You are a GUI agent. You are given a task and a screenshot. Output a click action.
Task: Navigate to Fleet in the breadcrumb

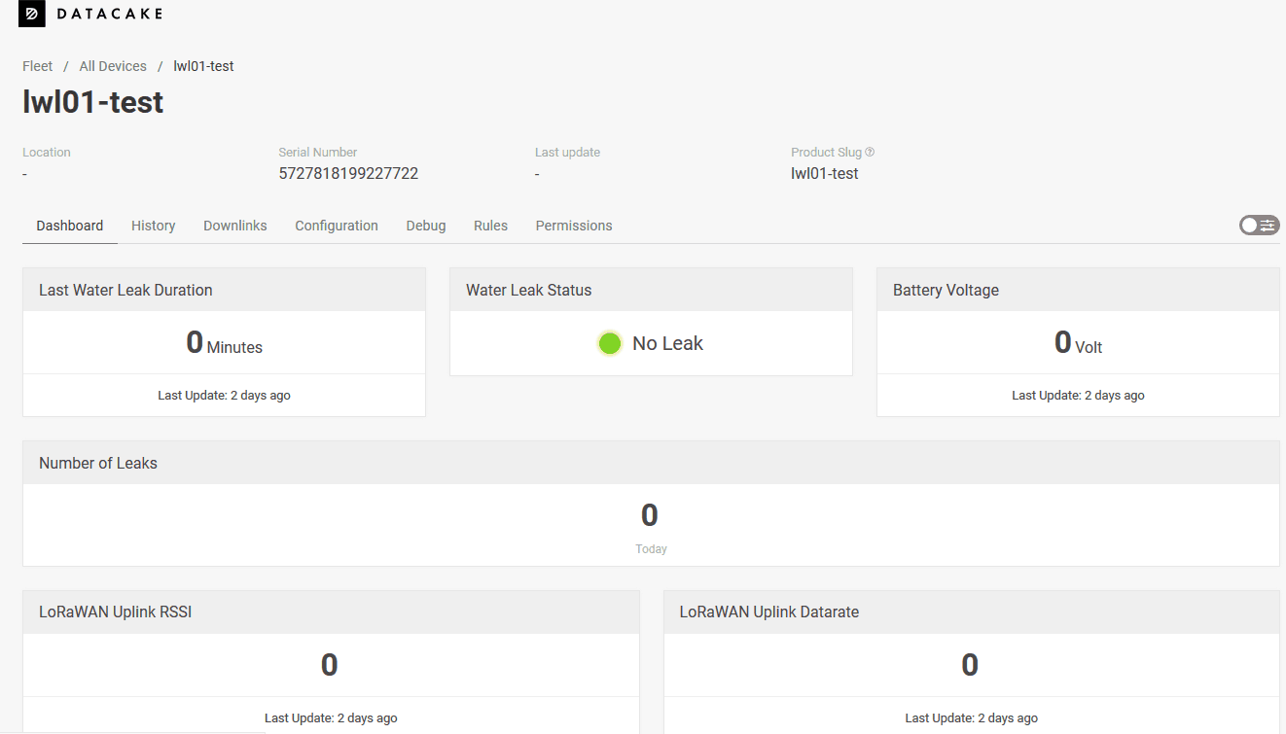38,66
